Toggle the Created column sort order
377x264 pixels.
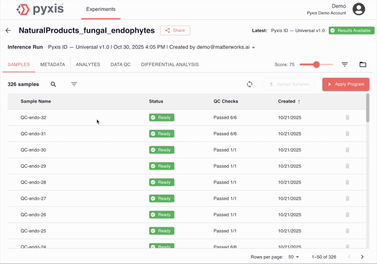[289, 101]
